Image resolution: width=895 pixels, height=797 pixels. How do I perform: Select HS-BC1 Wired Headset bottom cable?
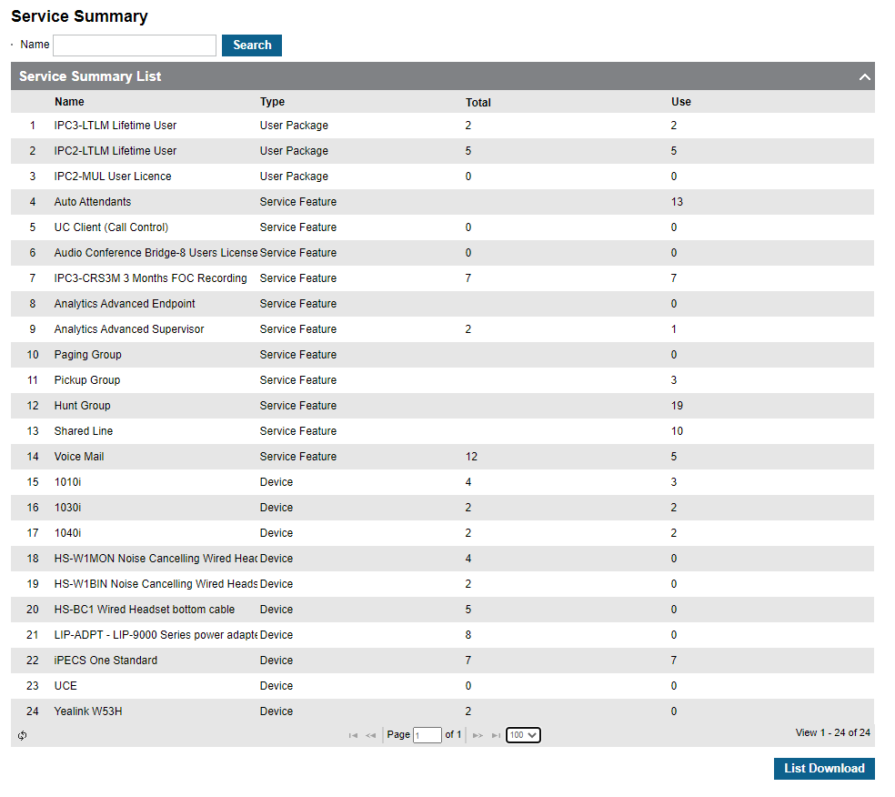pyautogui.click(x=442, y=610)
